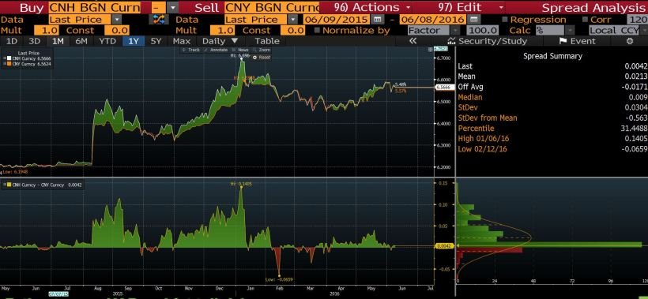Select the Mean 0.0213 summary row

(552, 77)
